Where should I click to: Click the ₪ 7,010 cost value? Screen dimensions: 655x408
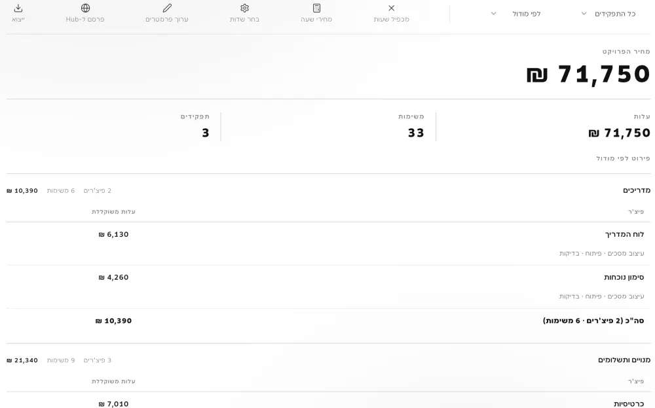[x=113, y=404]
